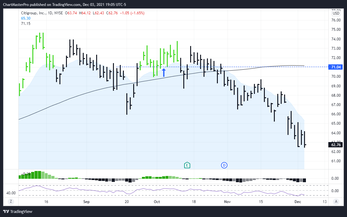This screenshot has width=347, height=217.
Task: Click the open value O63.74
Action: pos(71,13)
